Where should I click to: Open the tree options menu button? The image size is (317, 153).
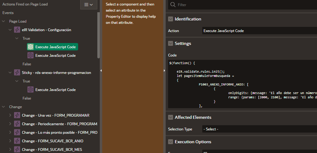(88, 5)
